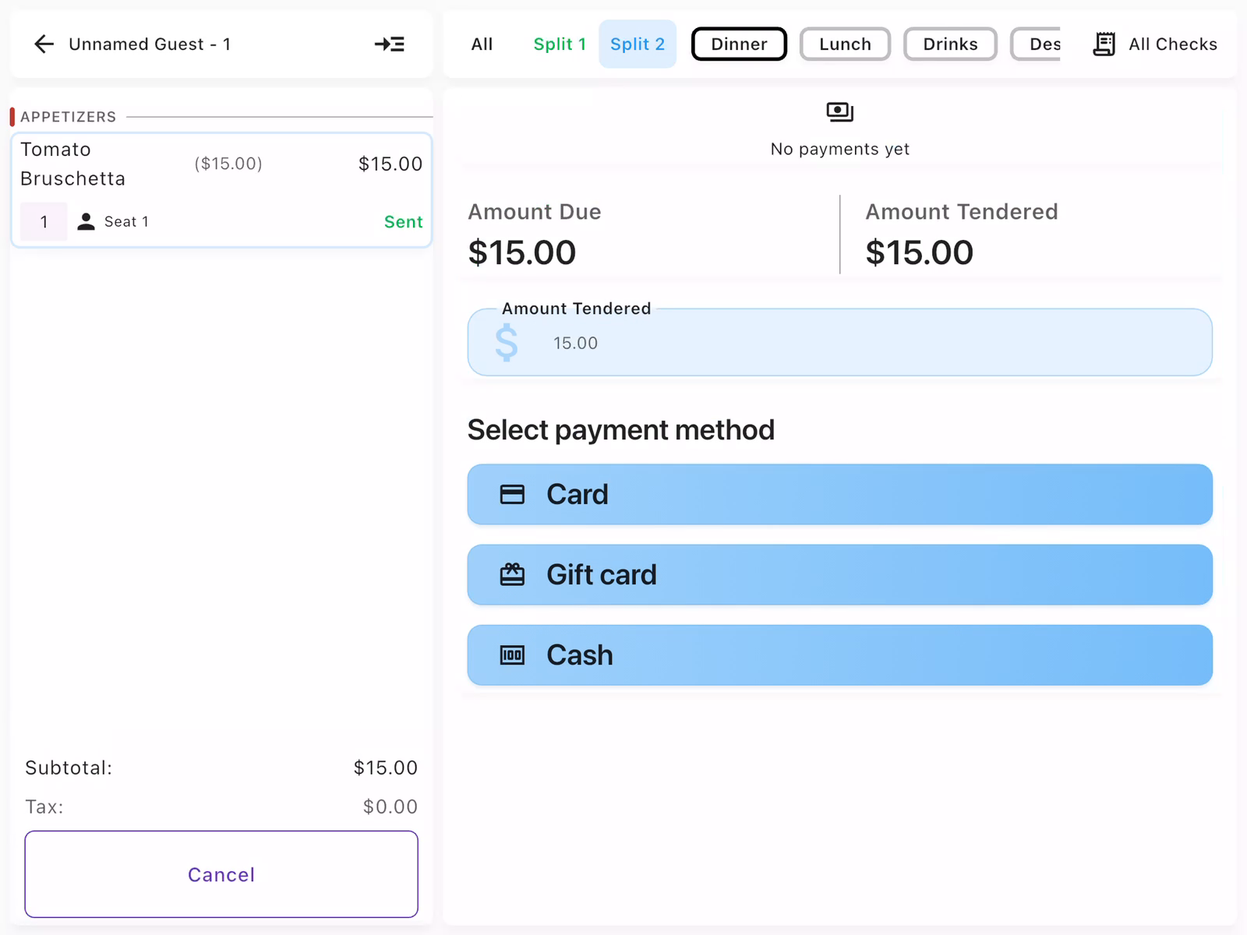Click the gift card icon

click(x=512, y=575)
